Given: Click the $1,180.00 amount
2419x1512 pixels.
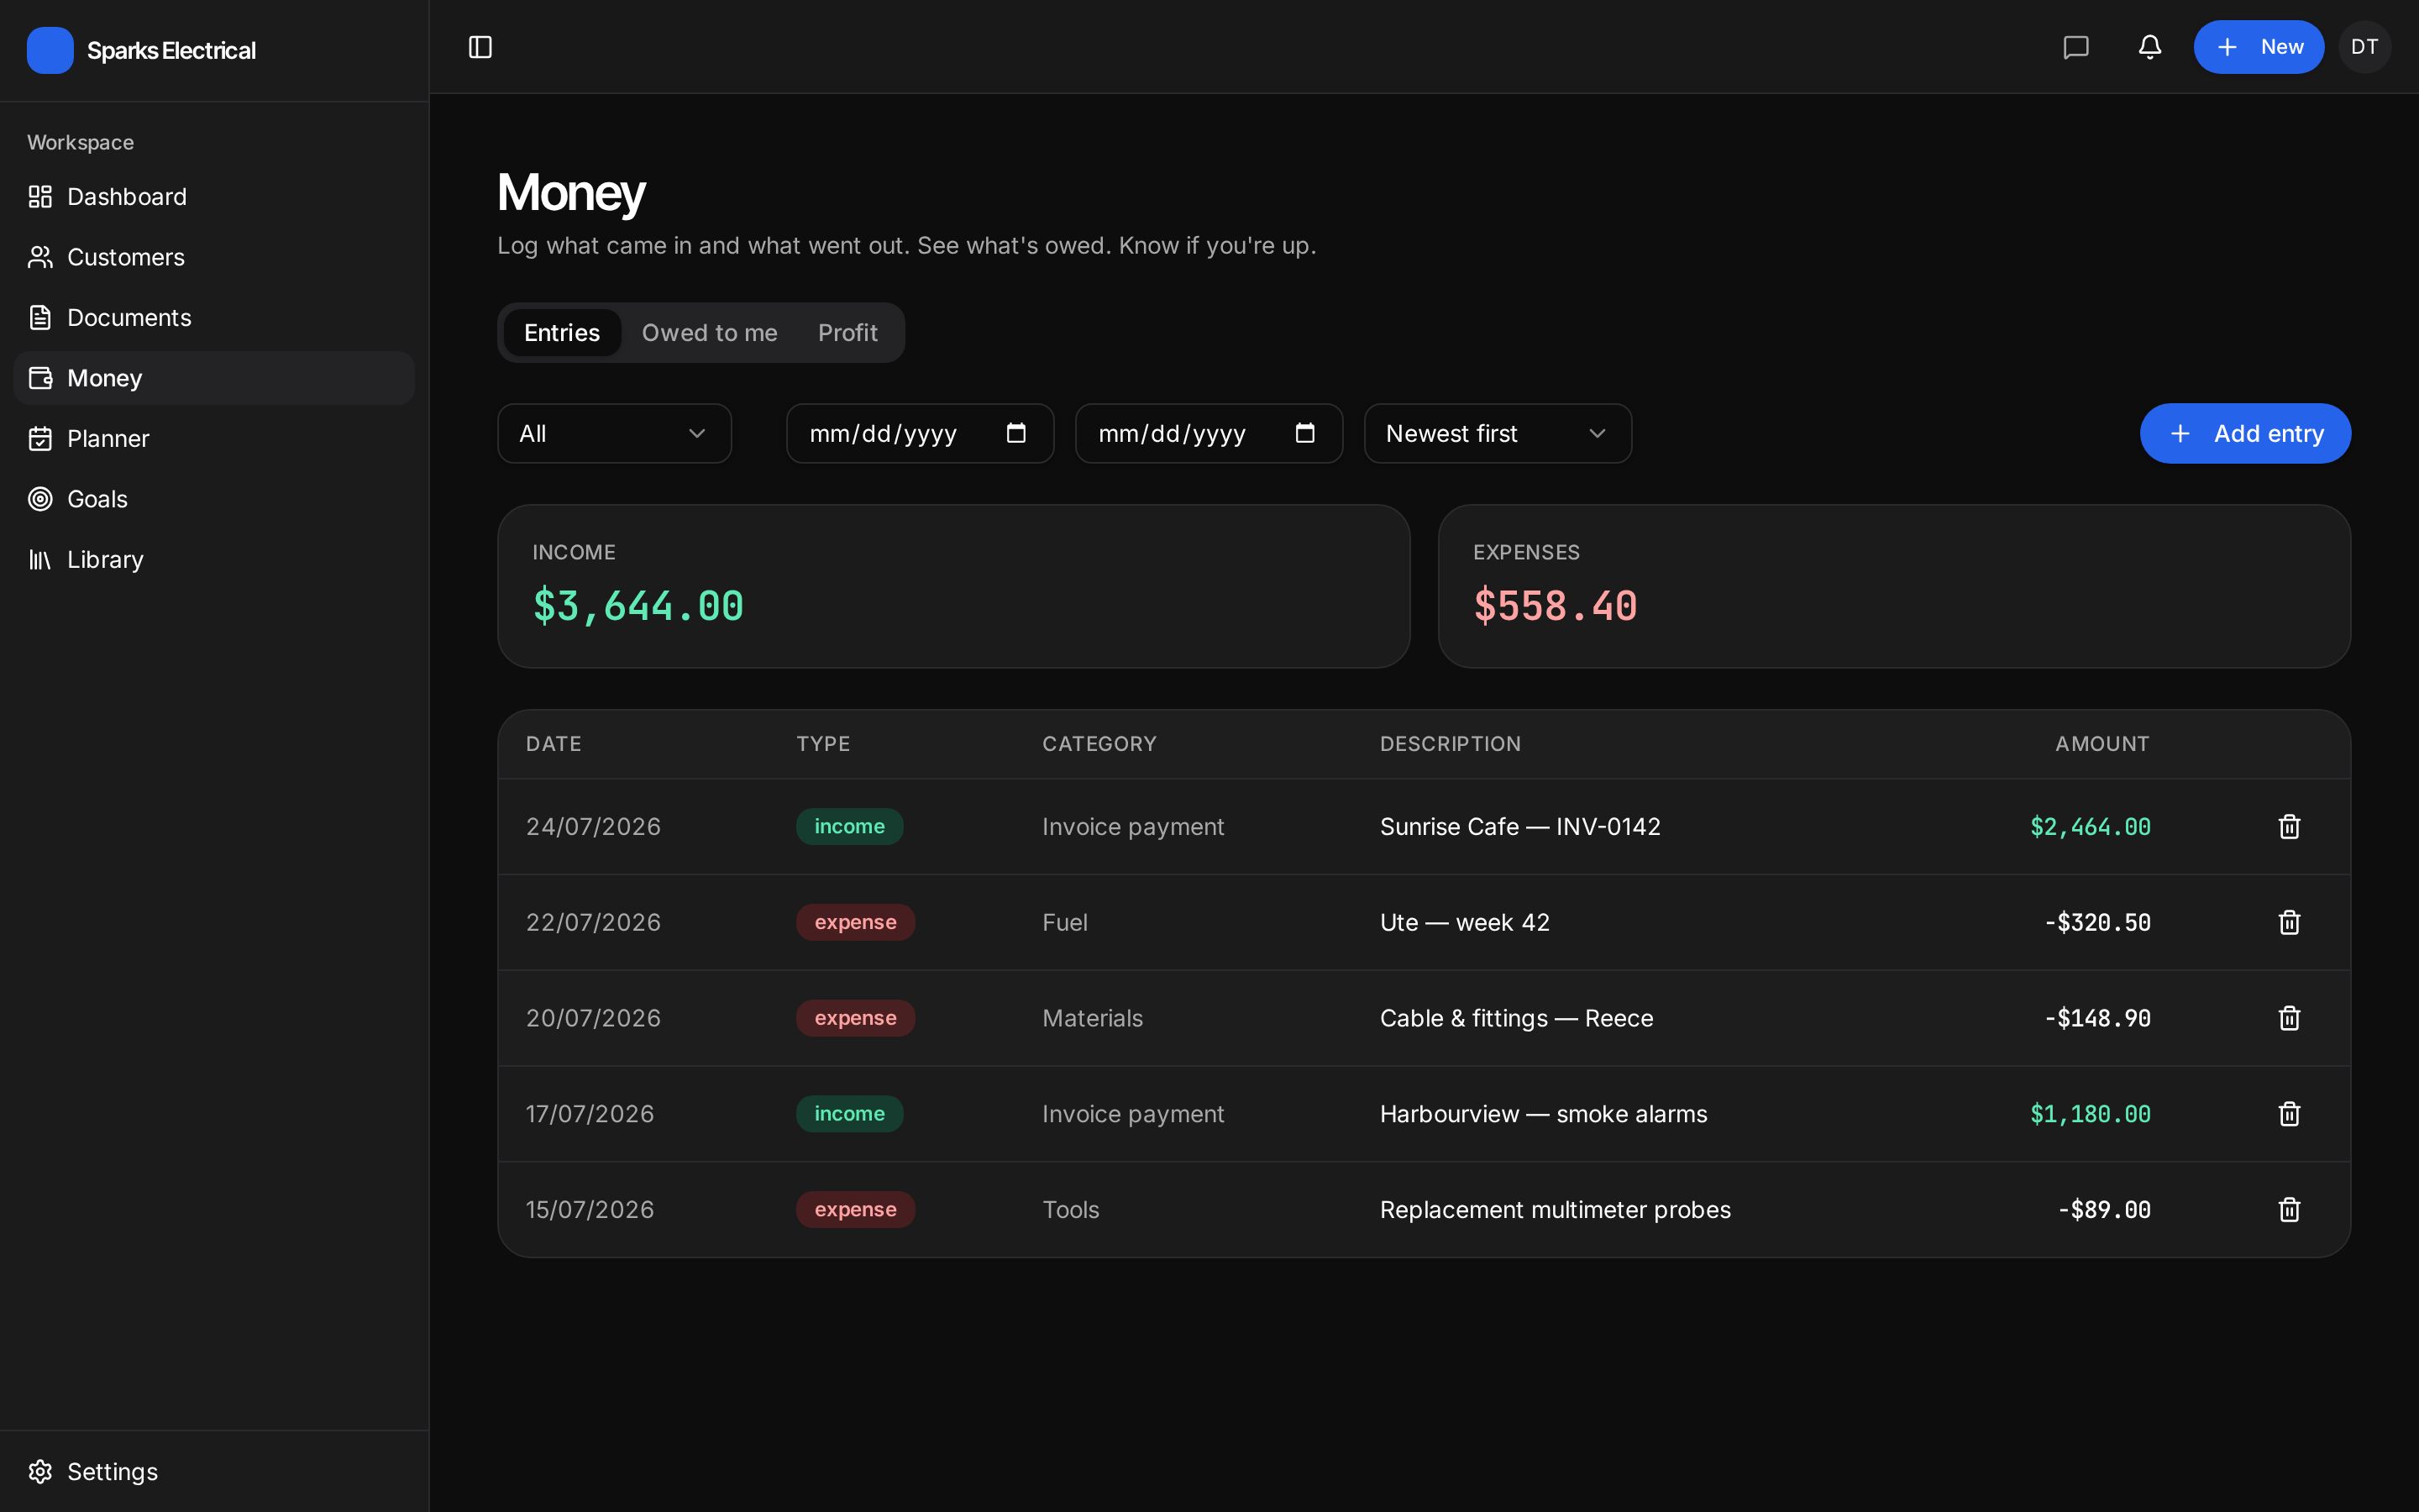Looking at the screenshot, I should pos(2090,1114).
